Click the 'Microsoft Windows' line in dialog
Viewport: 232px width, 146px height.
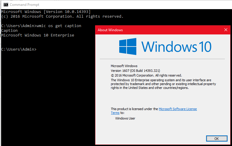pyautogui.click(x=124, y=66)
